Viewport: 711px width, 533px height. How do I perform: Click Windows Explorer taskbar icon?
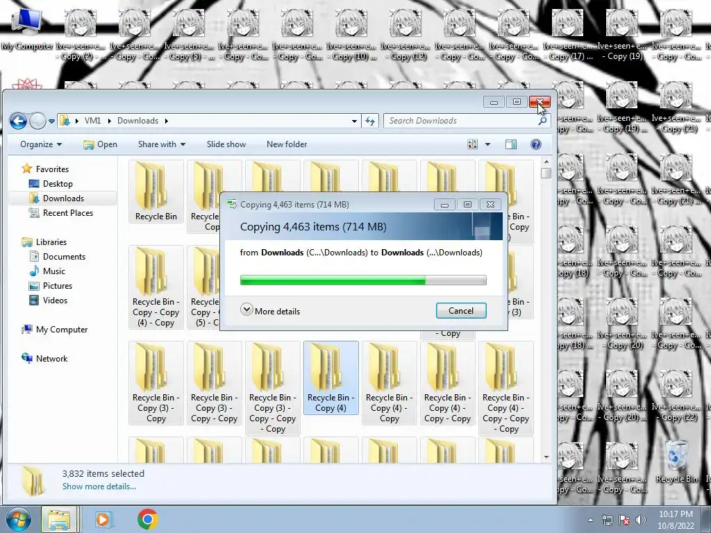(x=60, y=519)
